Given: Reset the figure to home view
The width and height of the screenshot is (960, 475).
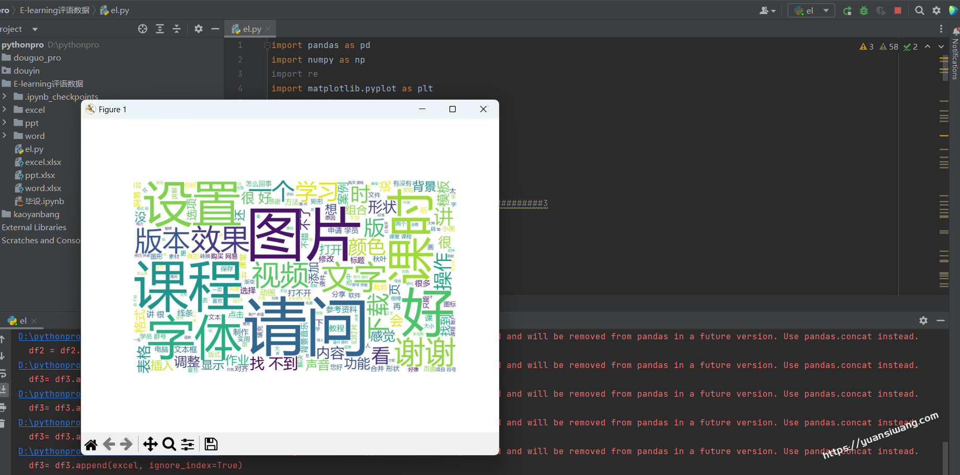Looking at the screenshot, I should [91, 444].
